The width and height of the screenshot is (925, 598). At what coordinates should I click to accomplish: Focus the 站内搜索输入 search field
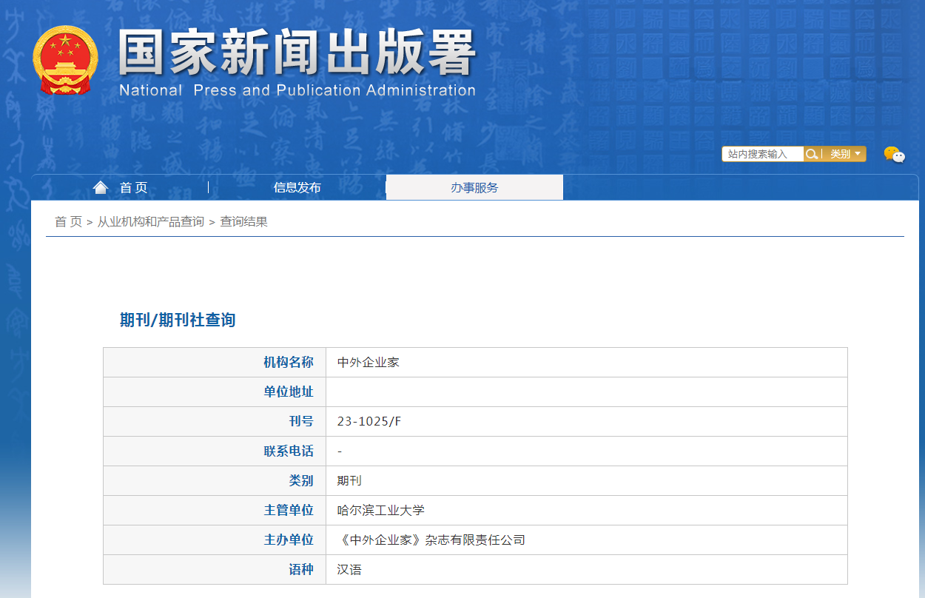pyautogui.click(x=762, y=154)
